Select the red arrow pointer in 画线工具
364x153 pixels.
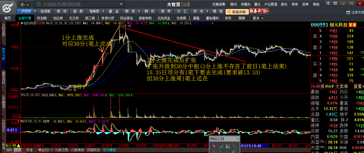click(214, 146)
